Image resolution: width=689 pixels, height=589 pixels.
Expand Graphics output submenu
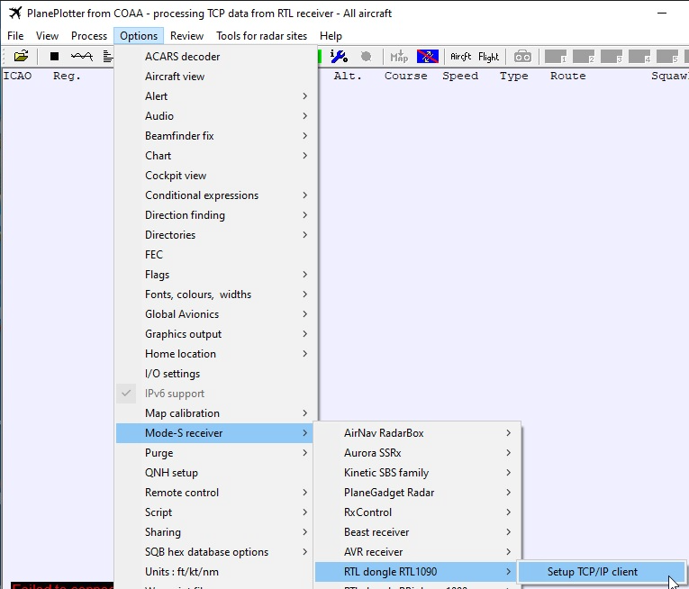(x=216, y=333)
